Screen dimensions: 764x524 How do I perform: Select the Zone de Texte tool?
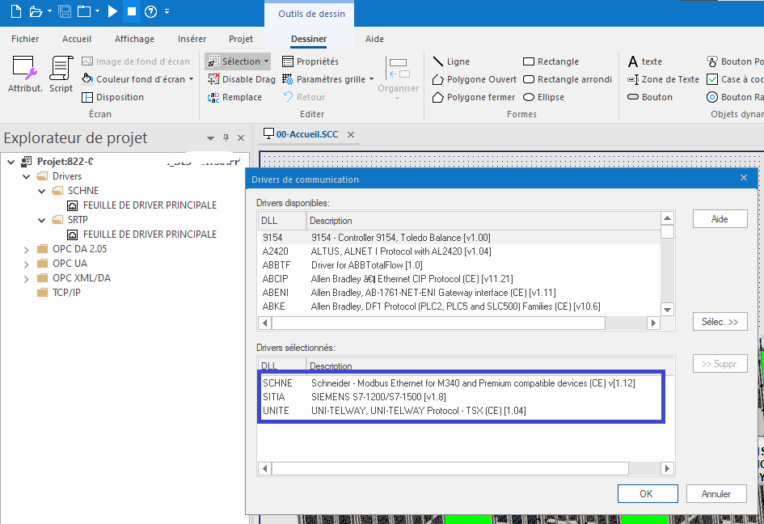(x=663, y=79)
